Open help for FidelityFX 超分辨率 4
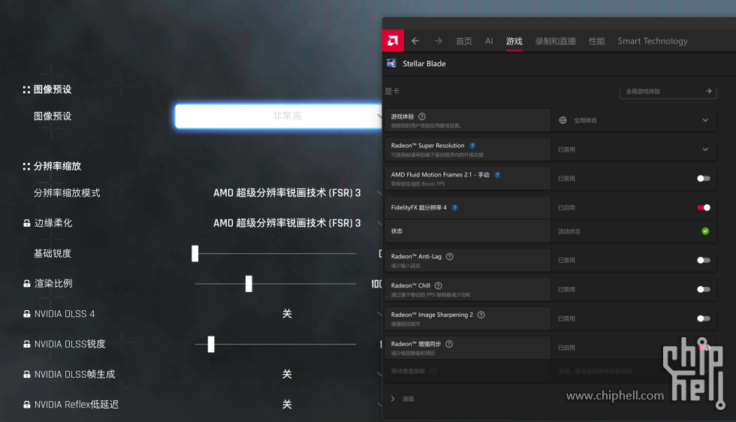Screen dimensions: 736x422 pyautogui.click(x=455, y=207)
